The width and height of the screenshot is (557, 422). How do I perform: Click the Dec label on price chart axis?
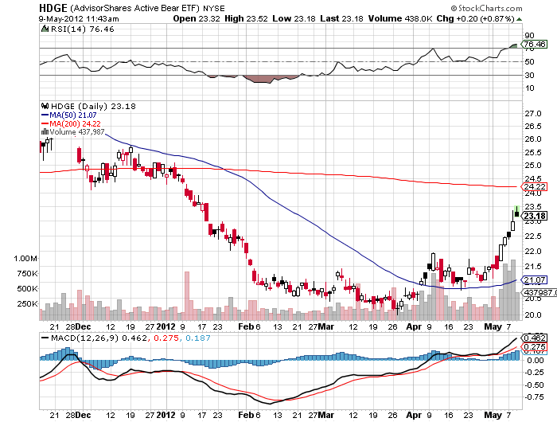(x=84, y=326)
